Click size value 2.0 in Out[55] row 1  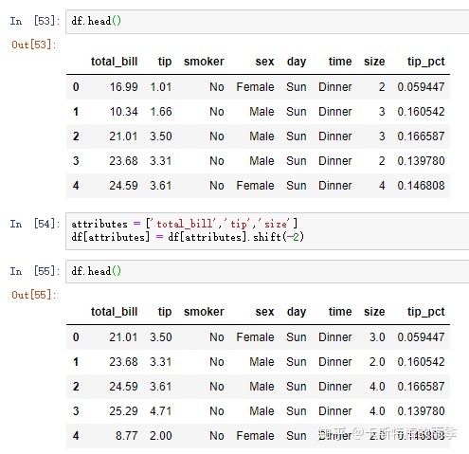click(x=377, y=362)
